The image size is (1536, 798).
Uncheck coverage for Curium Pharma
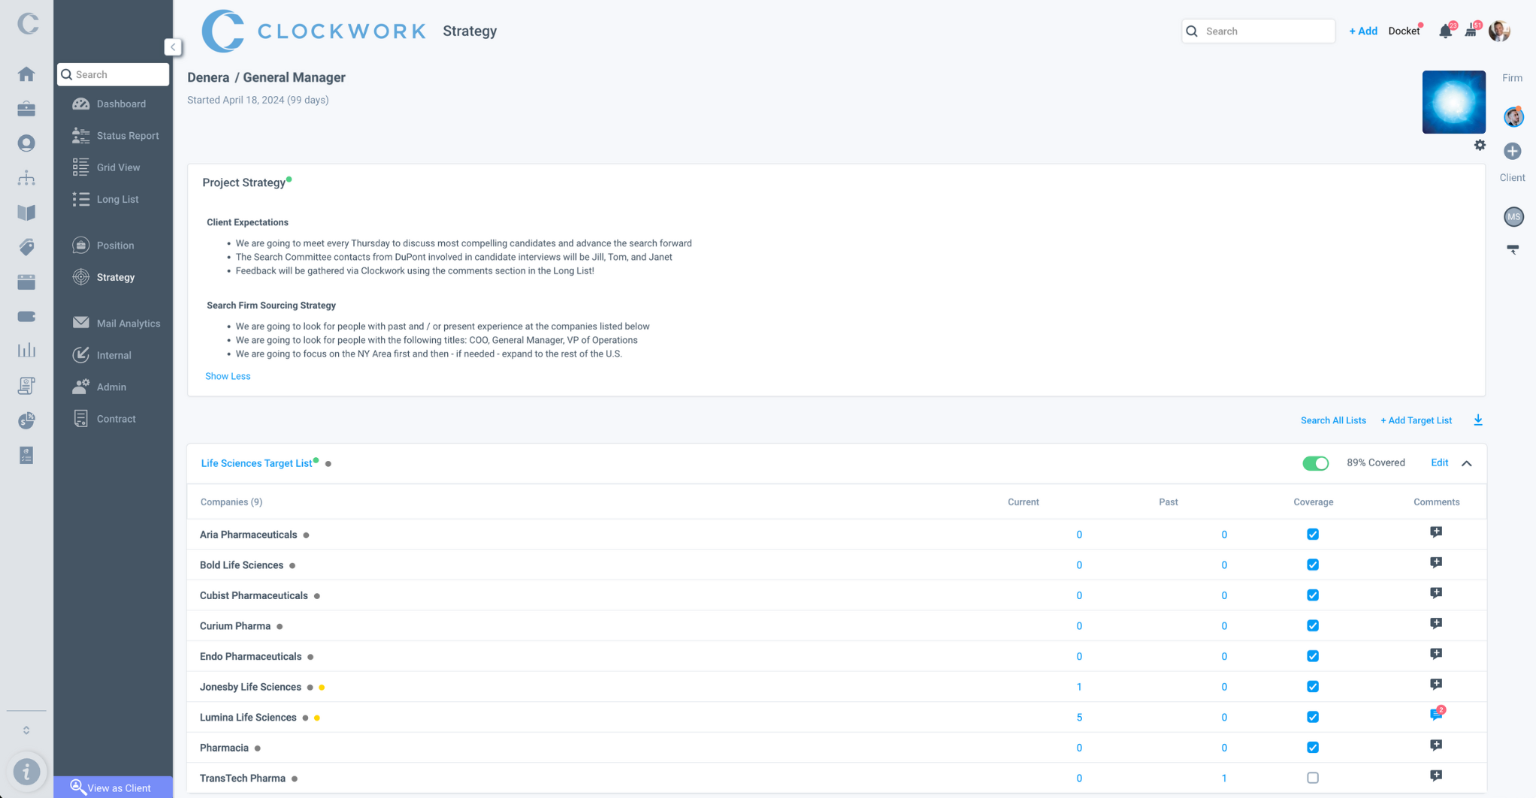tap(1313, 625)
